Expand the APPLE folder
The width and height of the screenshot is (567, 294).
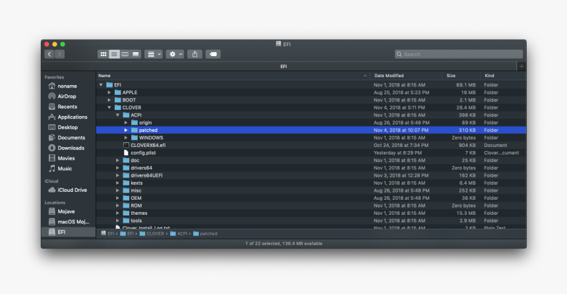pos(109,92)
